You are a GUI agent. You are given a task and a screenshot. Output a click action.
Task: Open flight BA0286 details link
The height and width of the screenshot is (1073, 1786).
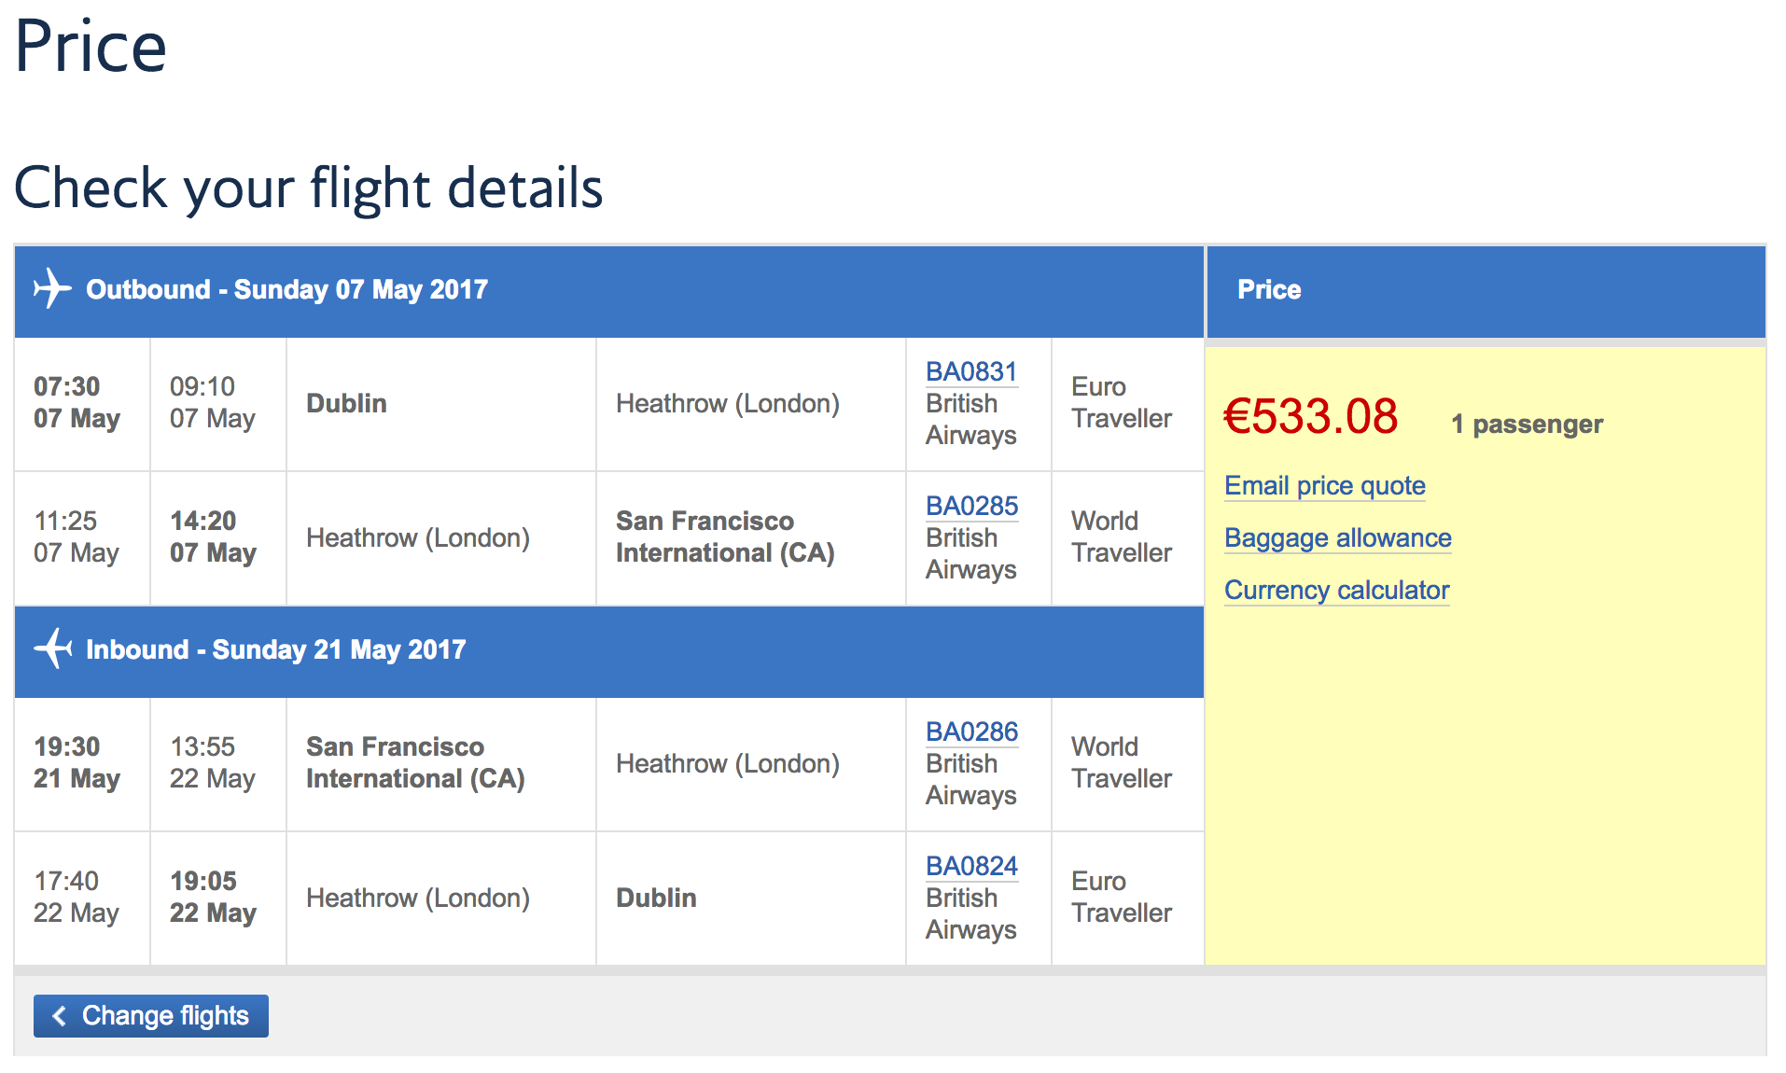coord(971,732)
